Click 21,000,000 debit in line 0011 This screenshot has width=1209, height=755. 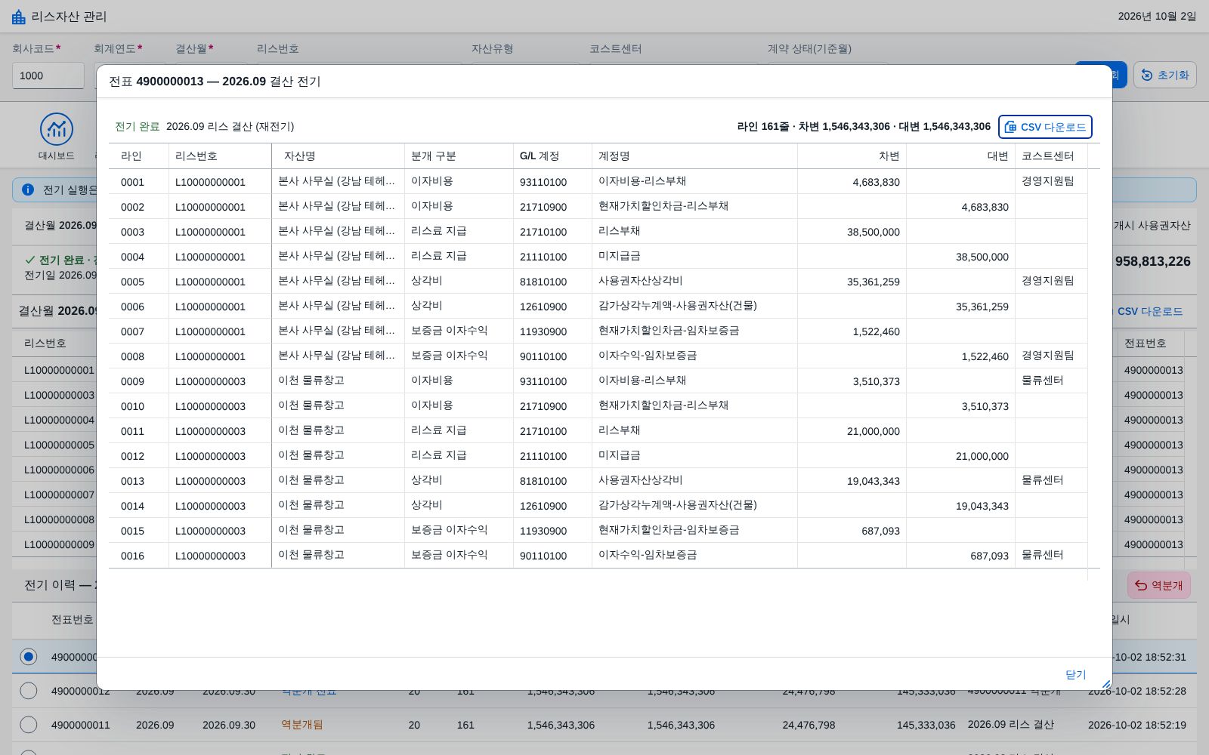[874, 431]
